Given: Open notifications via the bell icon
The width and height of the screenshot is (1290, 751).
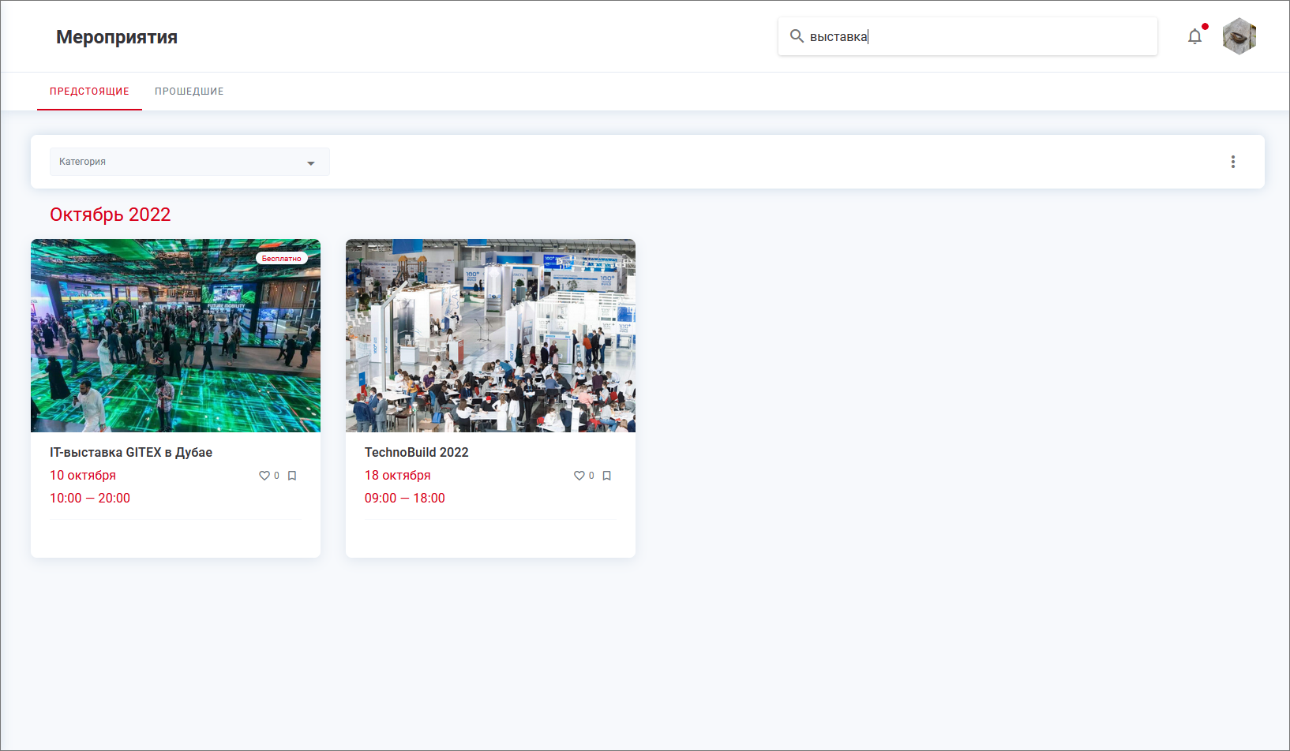Looking at the screenshot, I should click(x=1194, y=36).
